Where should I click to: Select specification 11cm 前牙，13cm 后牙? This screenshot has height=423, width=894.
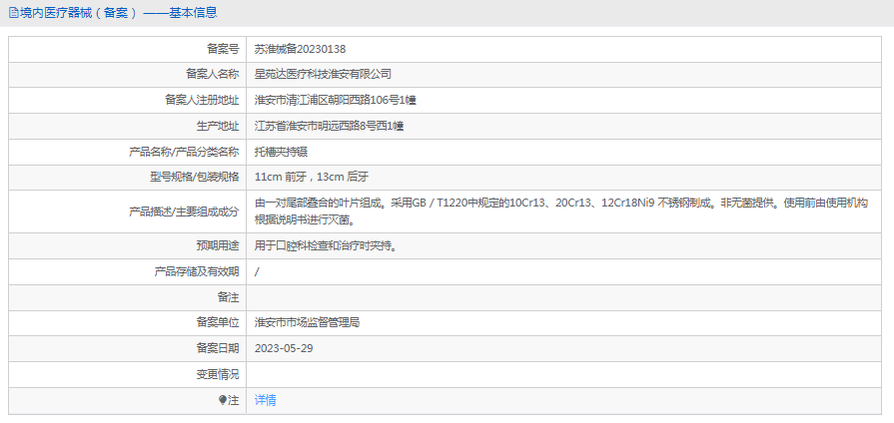(312, 177)
